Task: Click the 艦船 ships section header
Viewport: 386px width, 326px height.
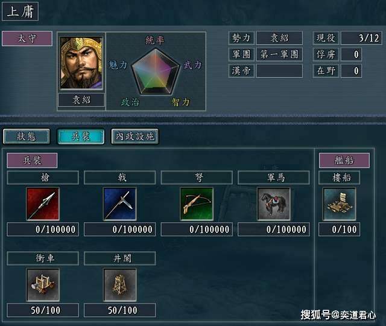Action: (x=344, y=160)
